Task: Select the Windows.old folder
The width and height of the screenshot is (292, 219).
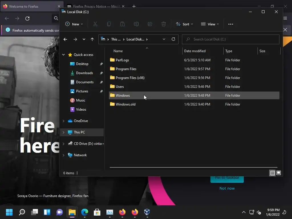Action: pos(194,104)
